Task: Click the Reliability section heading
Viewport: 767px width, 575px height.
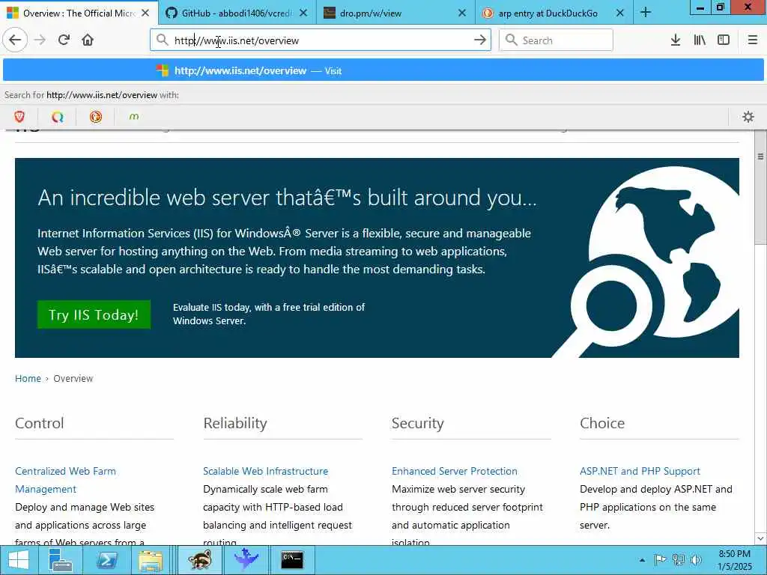Action: point(235,423)
